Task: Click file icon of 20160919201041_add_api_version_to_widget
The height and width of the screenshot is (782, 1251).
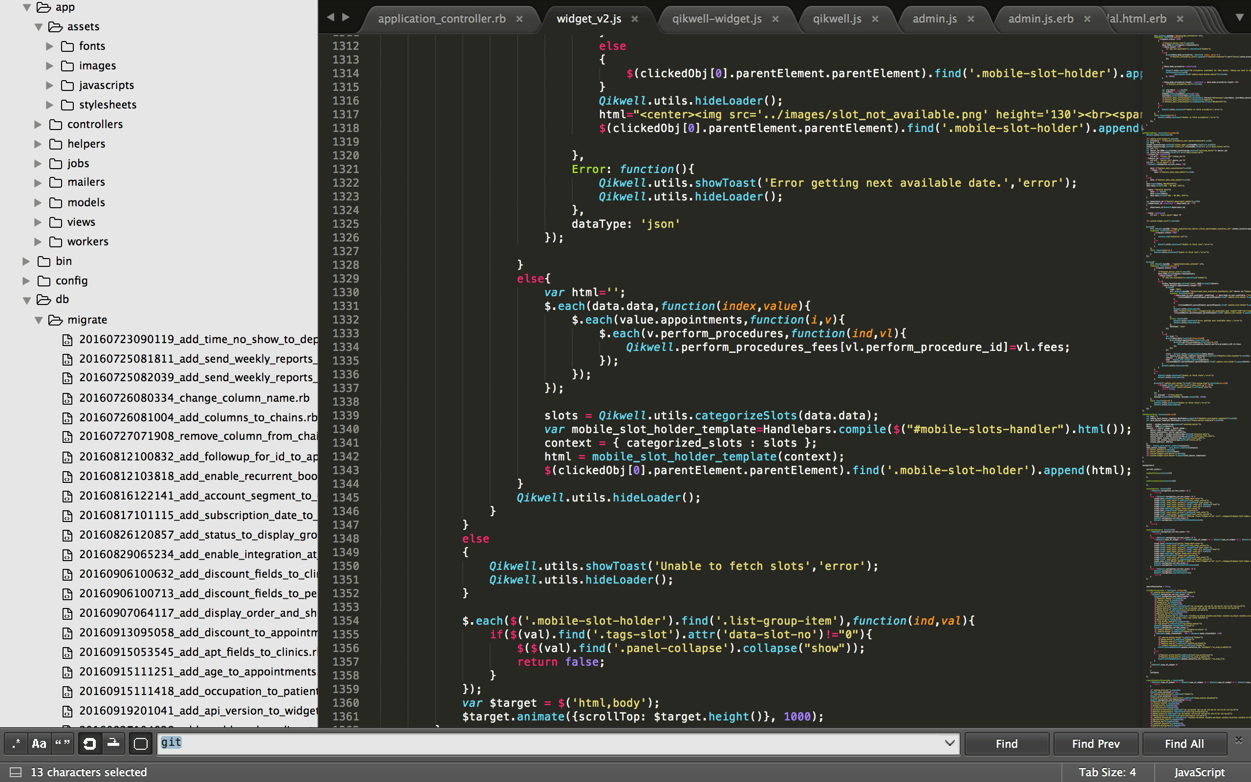Action: pos(67,712)
